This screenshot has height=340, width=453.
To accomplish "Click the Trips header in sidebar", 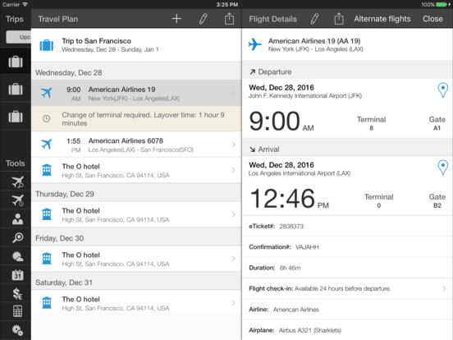I will (15, 19).
